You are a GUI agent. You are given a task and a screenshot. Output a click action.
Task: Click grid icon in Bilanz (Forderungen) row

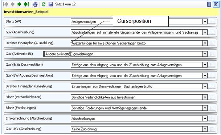click(x=212, y=108)
